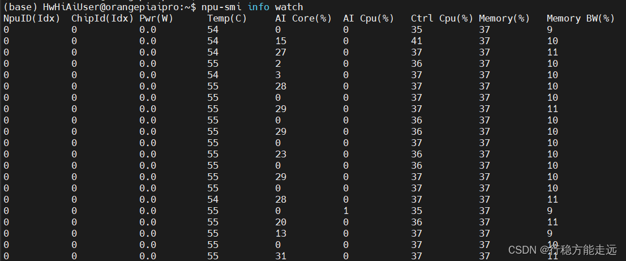
Task: Click the AI Core value 23
Action: click(281, 154)
